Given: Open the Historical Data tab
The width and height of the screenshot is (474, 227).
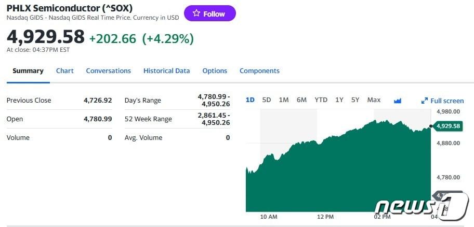Looking at the screenshot, I should (166, 70).
